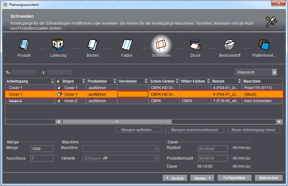Click the green sort arrows icon
Image resolution: width=288 pixels, height=186 pixels.
pos(44,72)
